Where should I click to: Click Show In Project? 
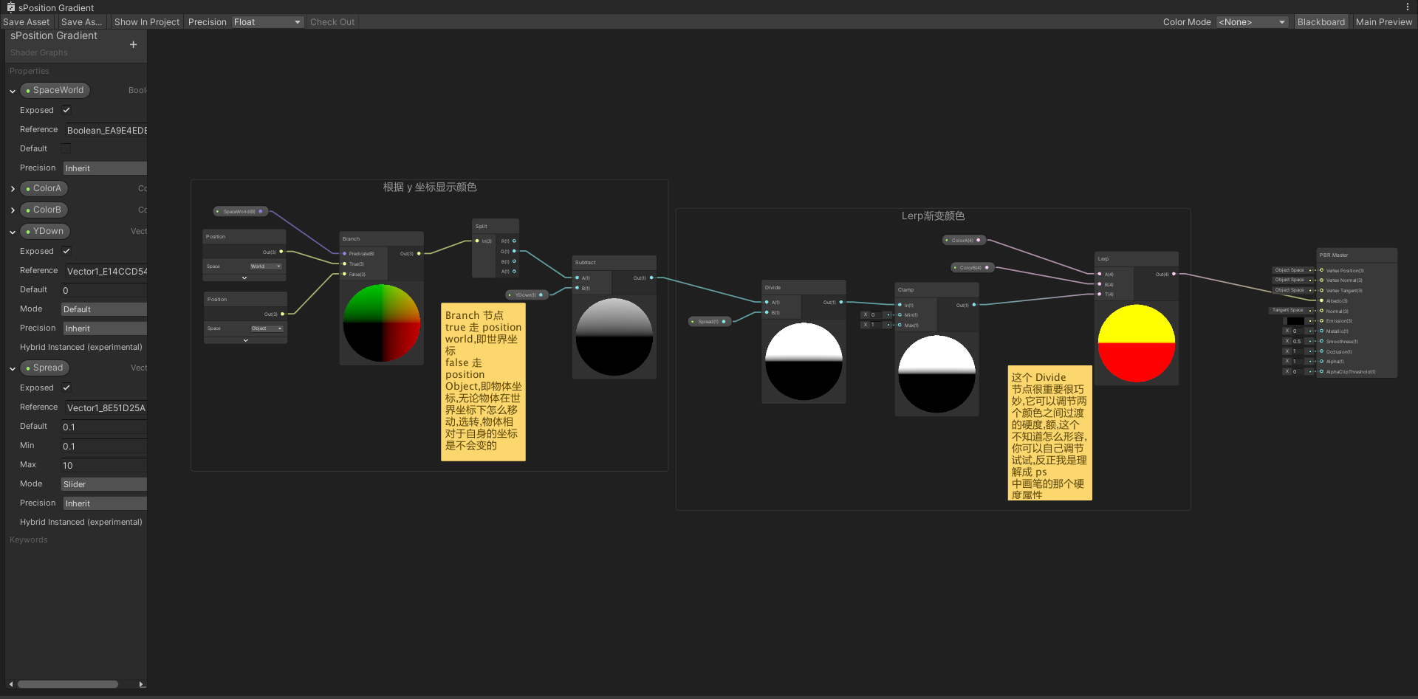tap(146, 21)
